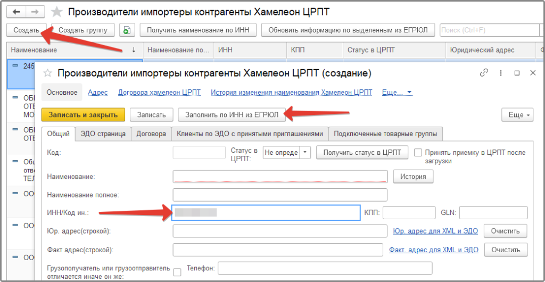Expand the Еще... navigation links menu
Screen dimensions: 545x282
397,93
